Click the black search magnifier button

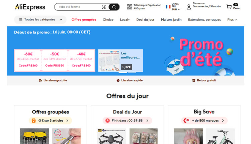[x=114, y=7]
